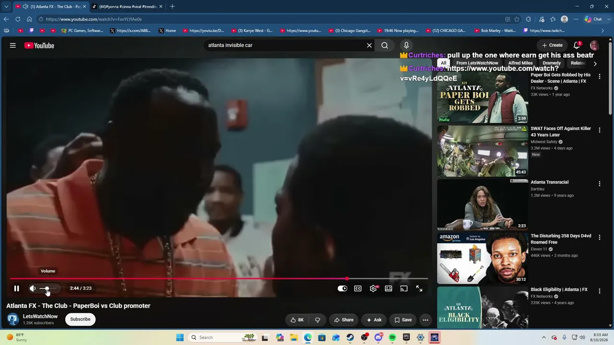Select the All filter chip

point(444,63)
